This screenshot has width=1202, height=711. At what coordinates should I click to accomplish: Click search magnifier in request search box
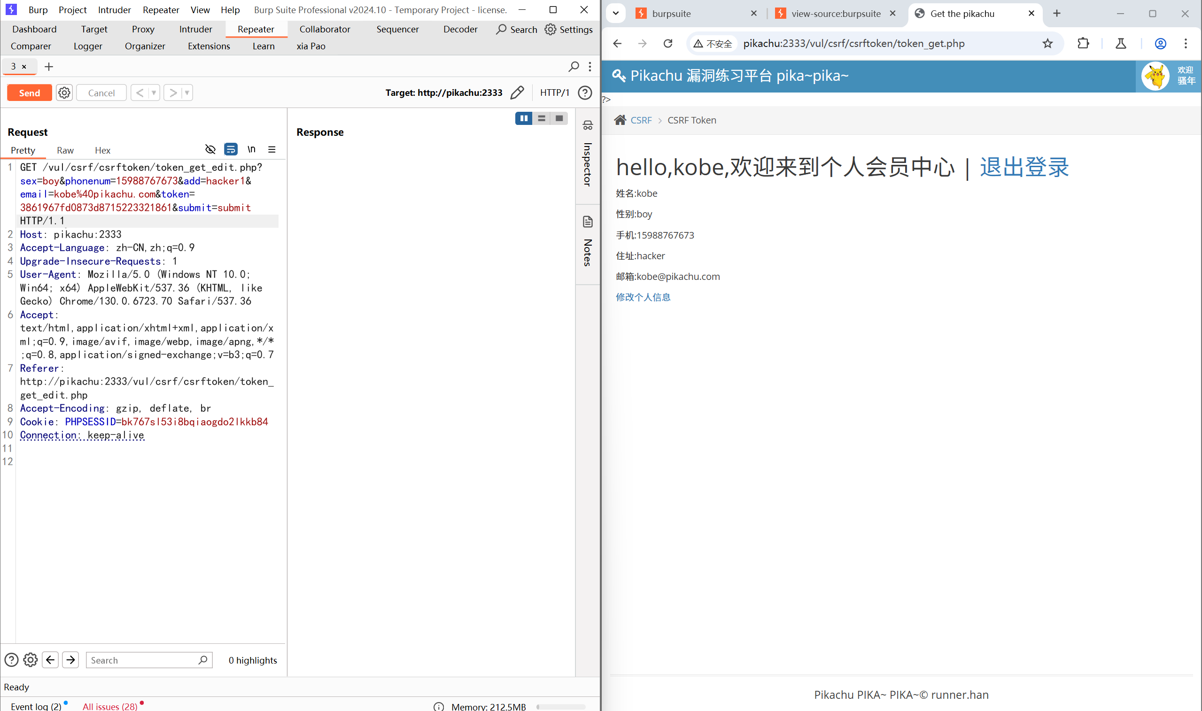202,660
